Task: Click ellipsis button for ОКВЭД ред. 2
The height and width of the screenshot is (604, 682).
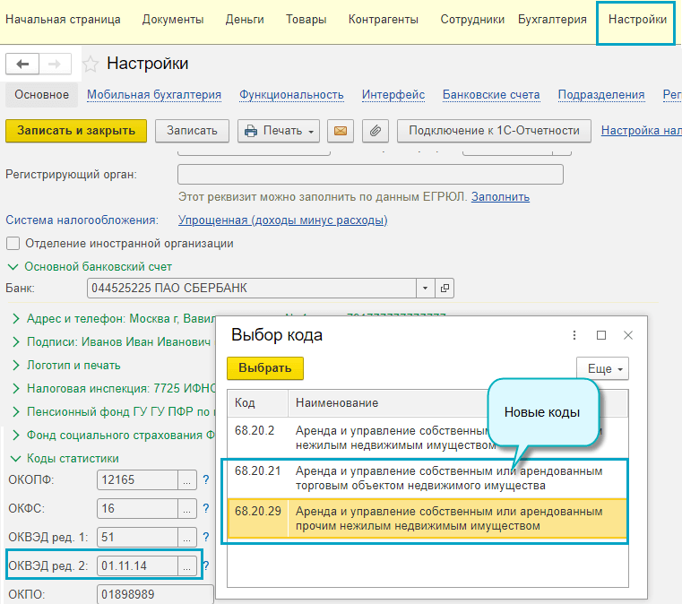Action: tap(187, 566)
